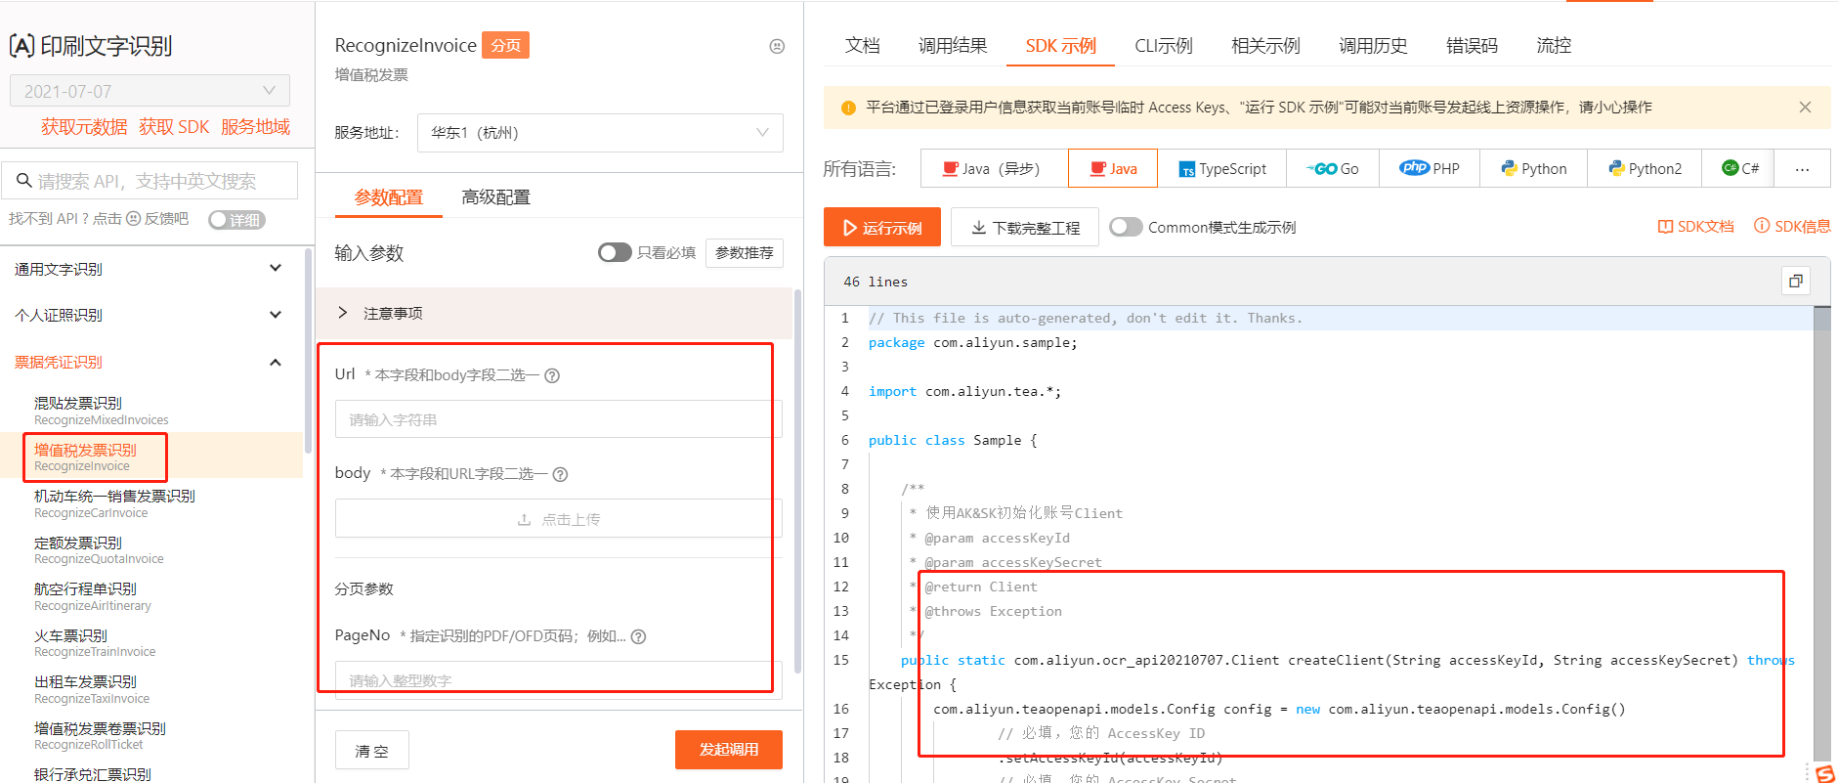
Task: Dismiss the yellow Access Keys warning banner
Action: [1805, 108]
